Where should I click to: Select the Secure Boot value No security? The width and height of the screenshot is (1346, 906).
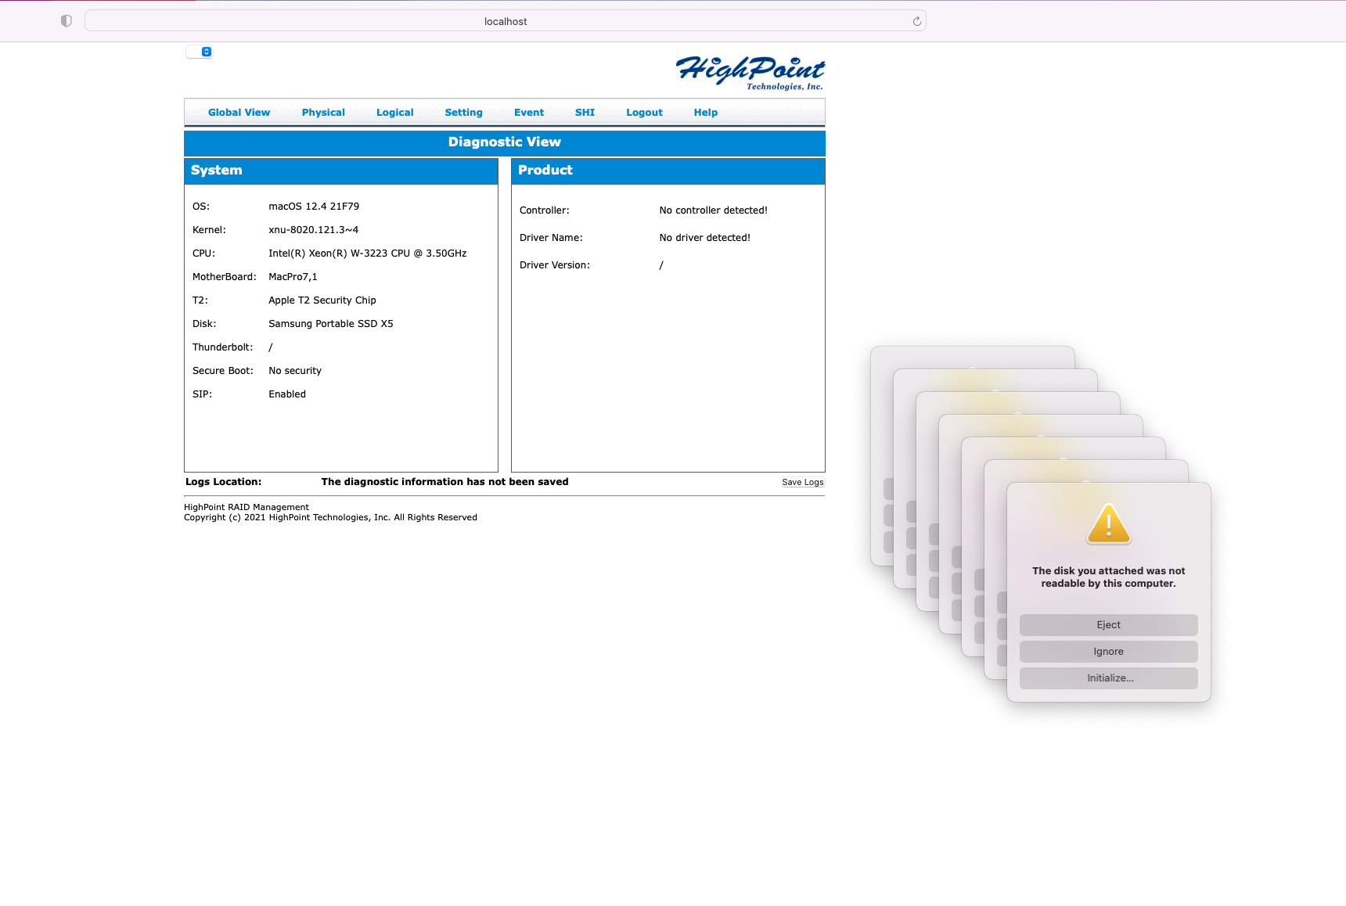[295, 371]
